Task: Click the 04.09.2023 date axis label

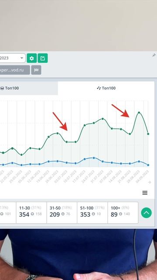Action: coord(143,177)
